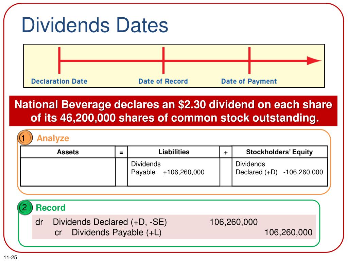This screenshot has width=348, height=261.
Task: Click the 'Dividends Dates' slide title
Action: [95, 25]
